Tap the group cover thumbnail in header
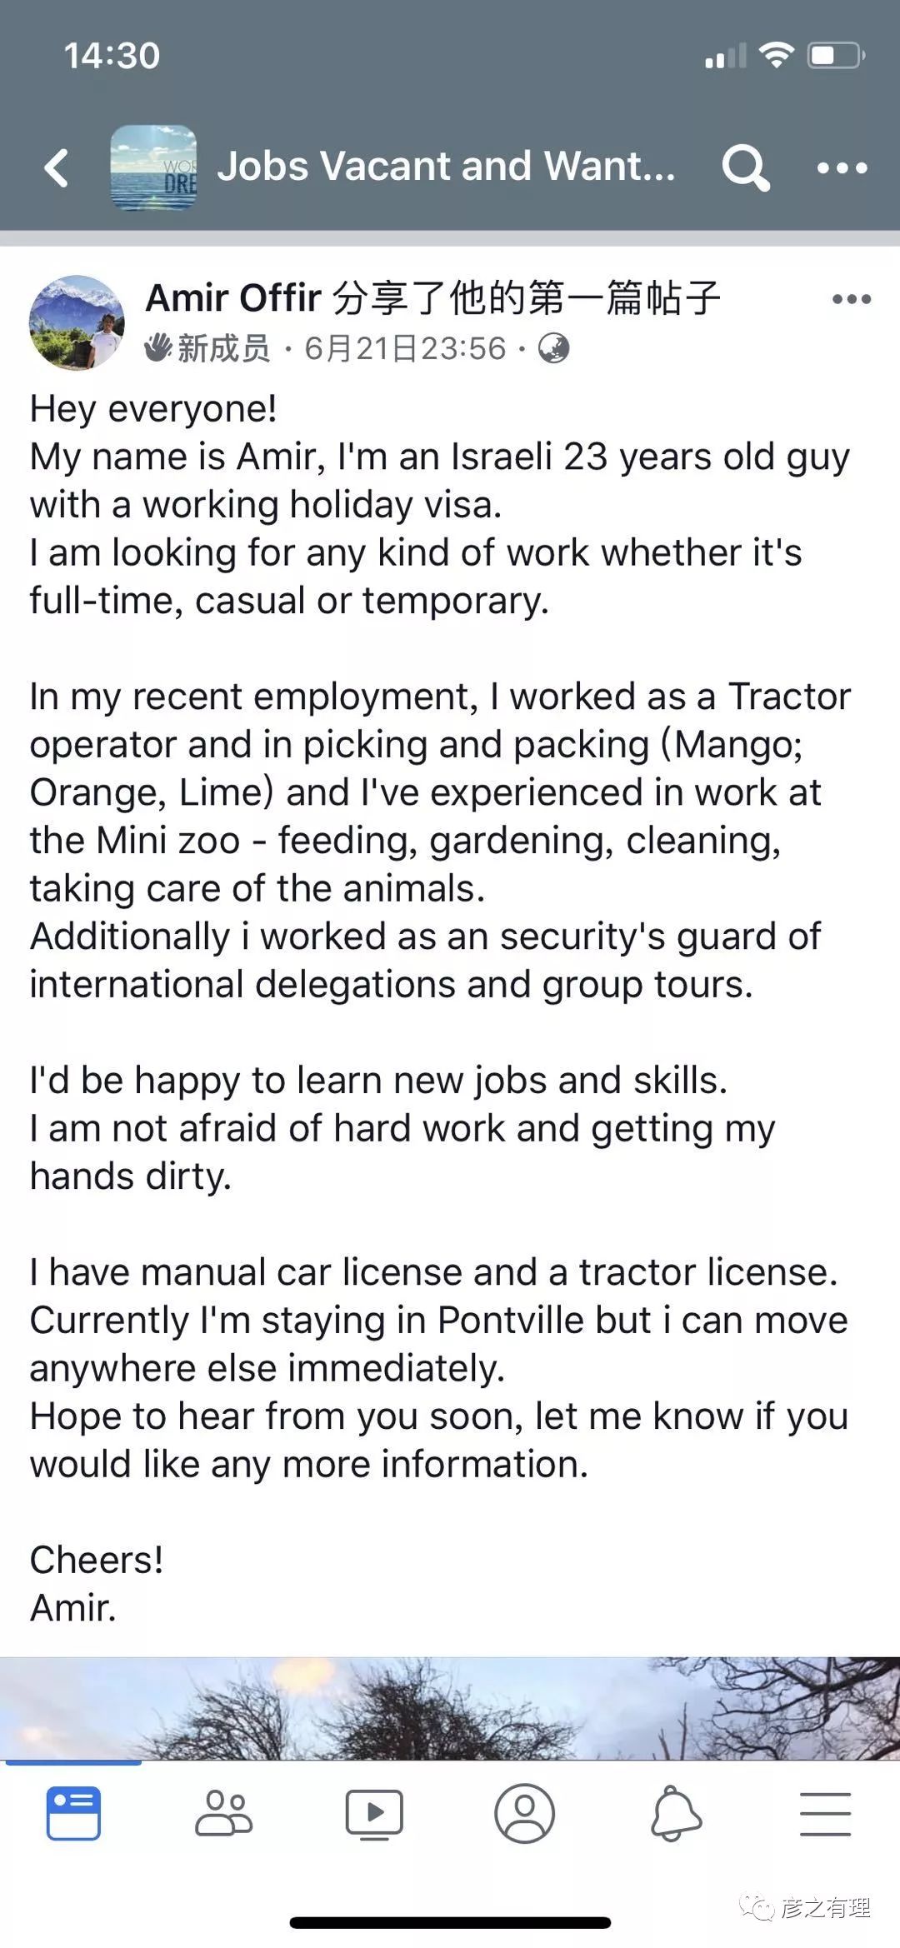Screen dimensions: 900x1948 coord(154,167)
